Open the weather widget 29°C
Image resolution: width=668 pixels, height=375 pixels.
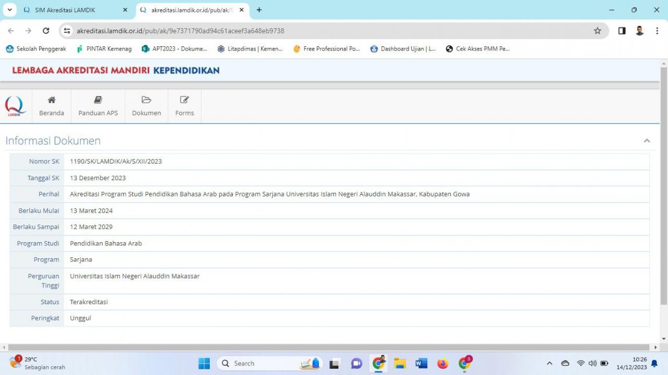(37, 363)
